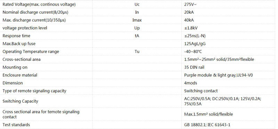Click the Switching contact value
This screenshot has width=278, height=129.
pos(201,91)
